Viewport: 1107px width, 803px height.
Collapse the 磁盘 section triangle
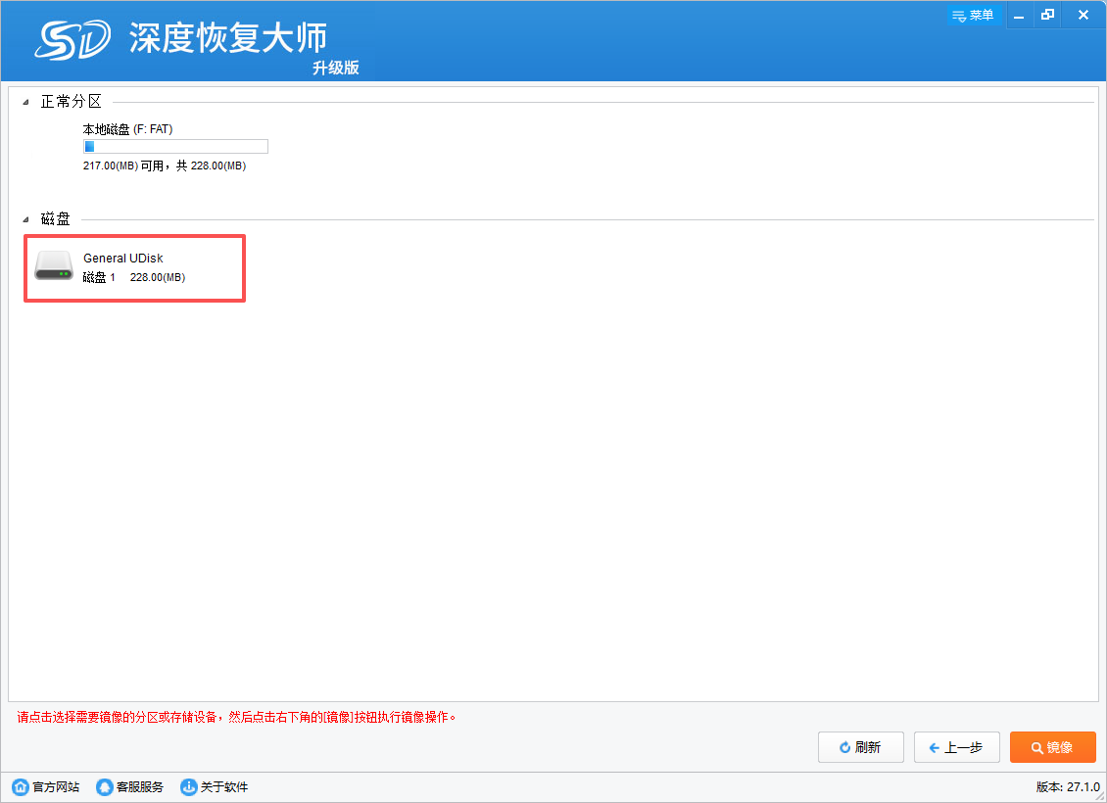click(25, 220)
